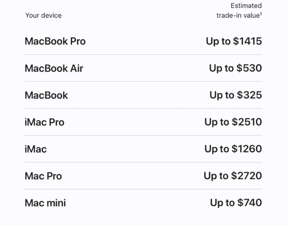This screenshot has width=288, height=226.
Task: Select the MacBook Pro device row
Action: point(143,41)
